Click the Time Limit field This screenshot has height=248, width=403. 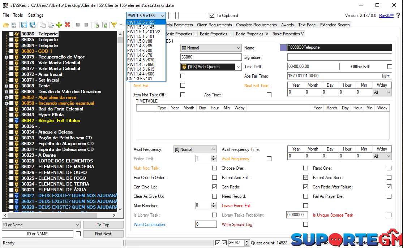(x=313, y=66)
